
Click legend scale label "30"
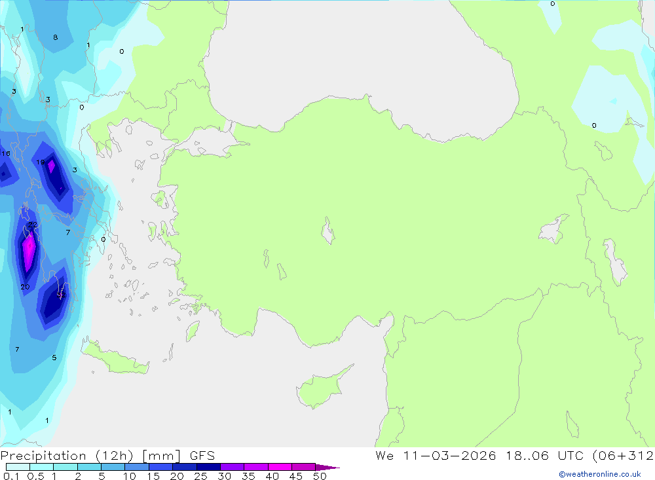(224, 476)
